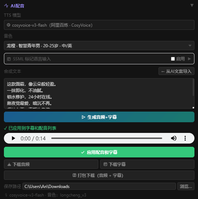This screenshot has height=199, width=198.
Task: Click 打包下载 (音频 + 字幕) button
Action: click(x=99, y=176)
